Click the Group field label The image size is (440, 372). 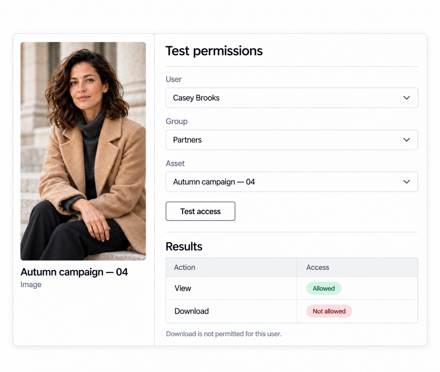[177, 121]
